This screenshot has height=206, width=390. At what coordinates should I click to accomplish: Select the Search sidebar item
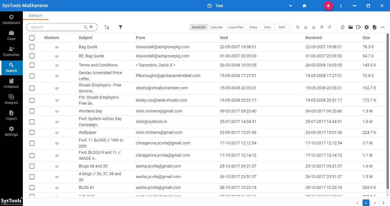[x=11, y=67]
